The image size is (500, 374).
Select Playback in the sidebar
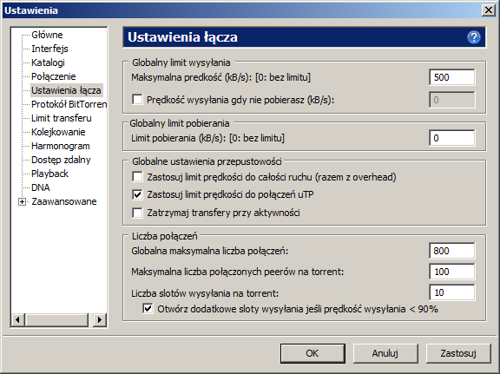click(49, 174)
